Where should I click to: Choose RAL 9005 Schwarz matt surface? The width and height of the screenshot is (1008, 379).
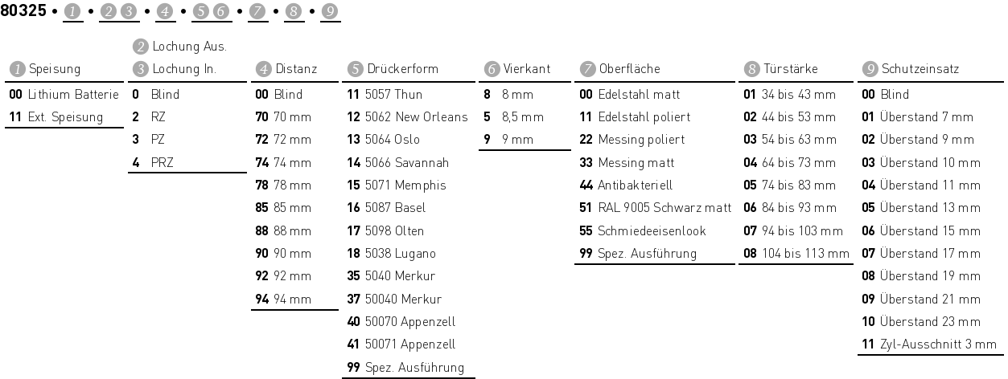click(x=655, y=209)
